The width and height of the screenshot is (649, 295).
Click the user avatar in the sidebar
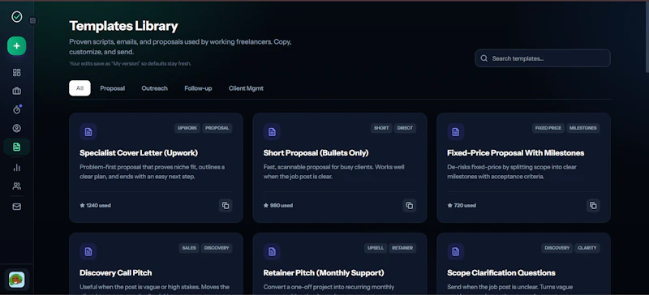[16, 280]
